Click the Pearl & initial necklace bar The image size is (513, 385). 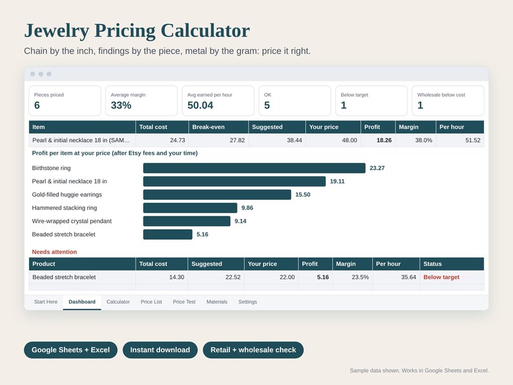click(x=235, y=182)
